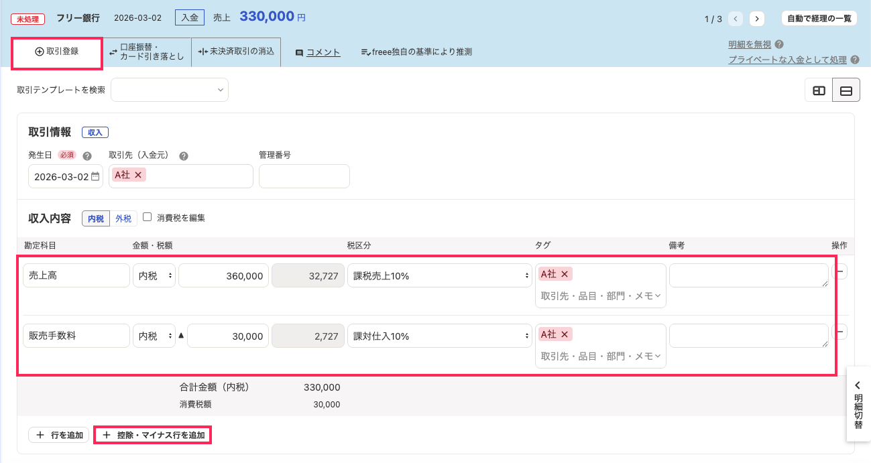The width and height of the screenshot is (871, 463).
Task: Open calendar icon in date field
Action: click(x=95, y=177)
